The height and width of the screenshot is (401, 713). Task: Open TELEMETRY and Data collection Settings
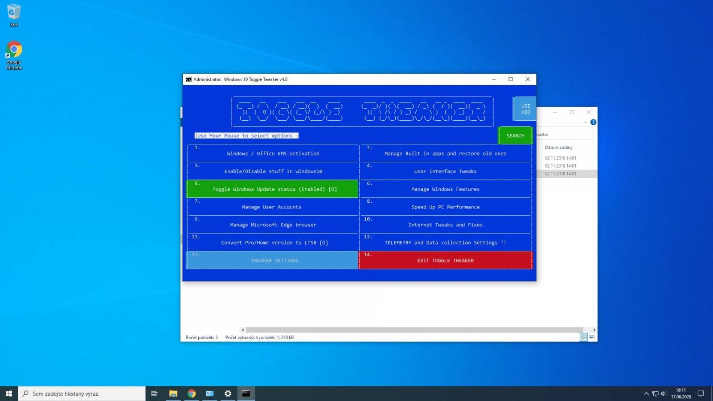(x=445, y=242)
